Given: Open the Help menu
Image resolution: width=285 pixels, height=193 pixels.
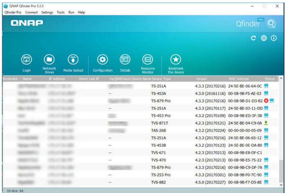Looking at the screenshot, I should 81,12.
